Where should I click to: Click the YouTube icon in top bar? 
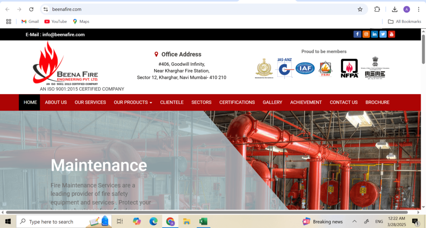click(x=391, y=35)
